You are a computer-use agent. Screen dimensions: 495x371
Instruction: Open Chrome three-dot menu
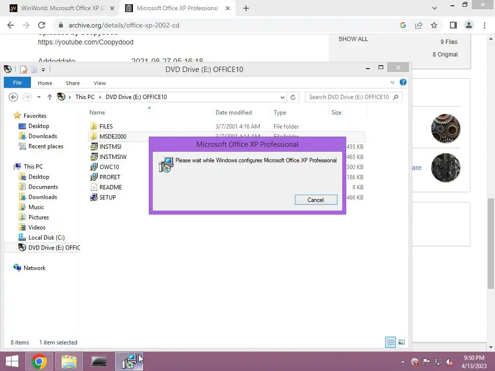pyautogui.click(x=484, y=25)
